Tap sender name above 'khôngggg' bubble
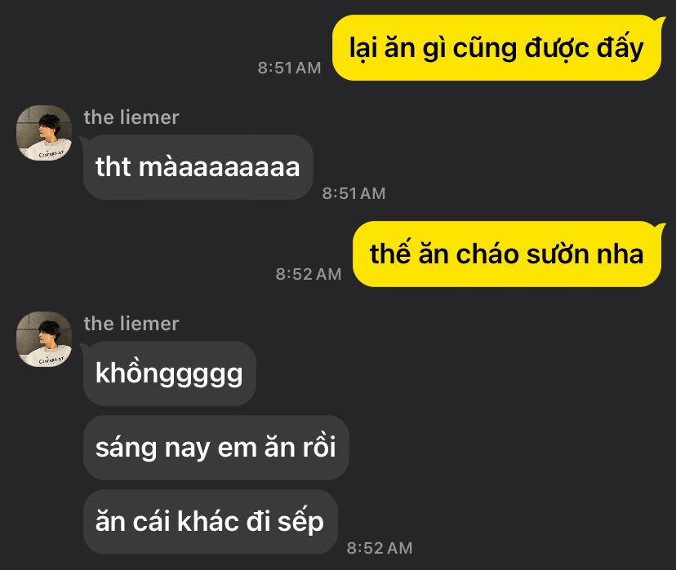 [131, 324]
